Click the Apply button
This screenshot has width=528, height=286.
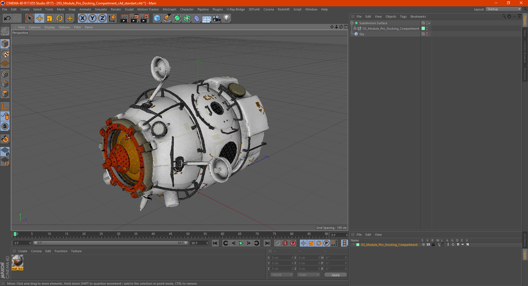coord(335,275)
